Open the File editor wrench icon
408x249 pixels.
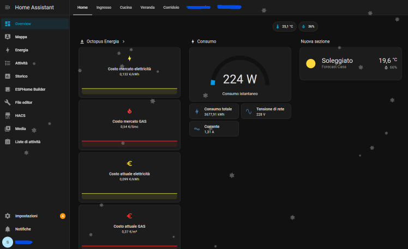pos(8,103)
